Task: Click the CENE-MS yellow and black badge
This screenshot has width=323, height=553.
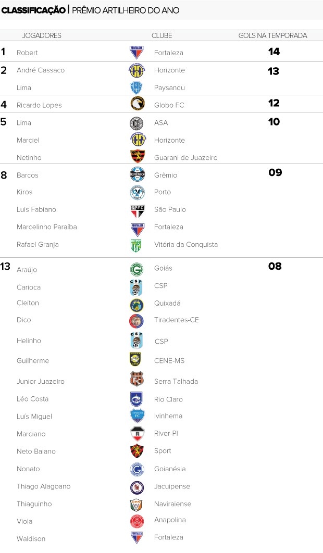Action: (135, 359)
